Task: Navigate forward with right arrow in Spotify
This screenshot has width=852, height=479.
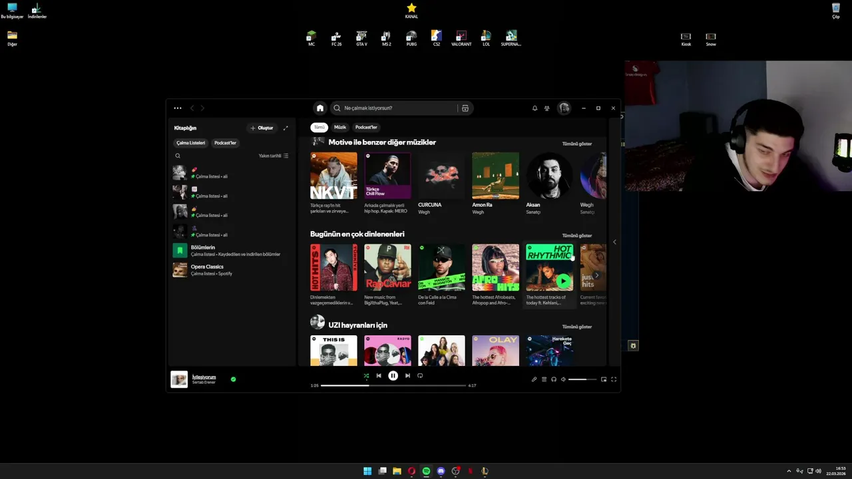Action: 202,108
